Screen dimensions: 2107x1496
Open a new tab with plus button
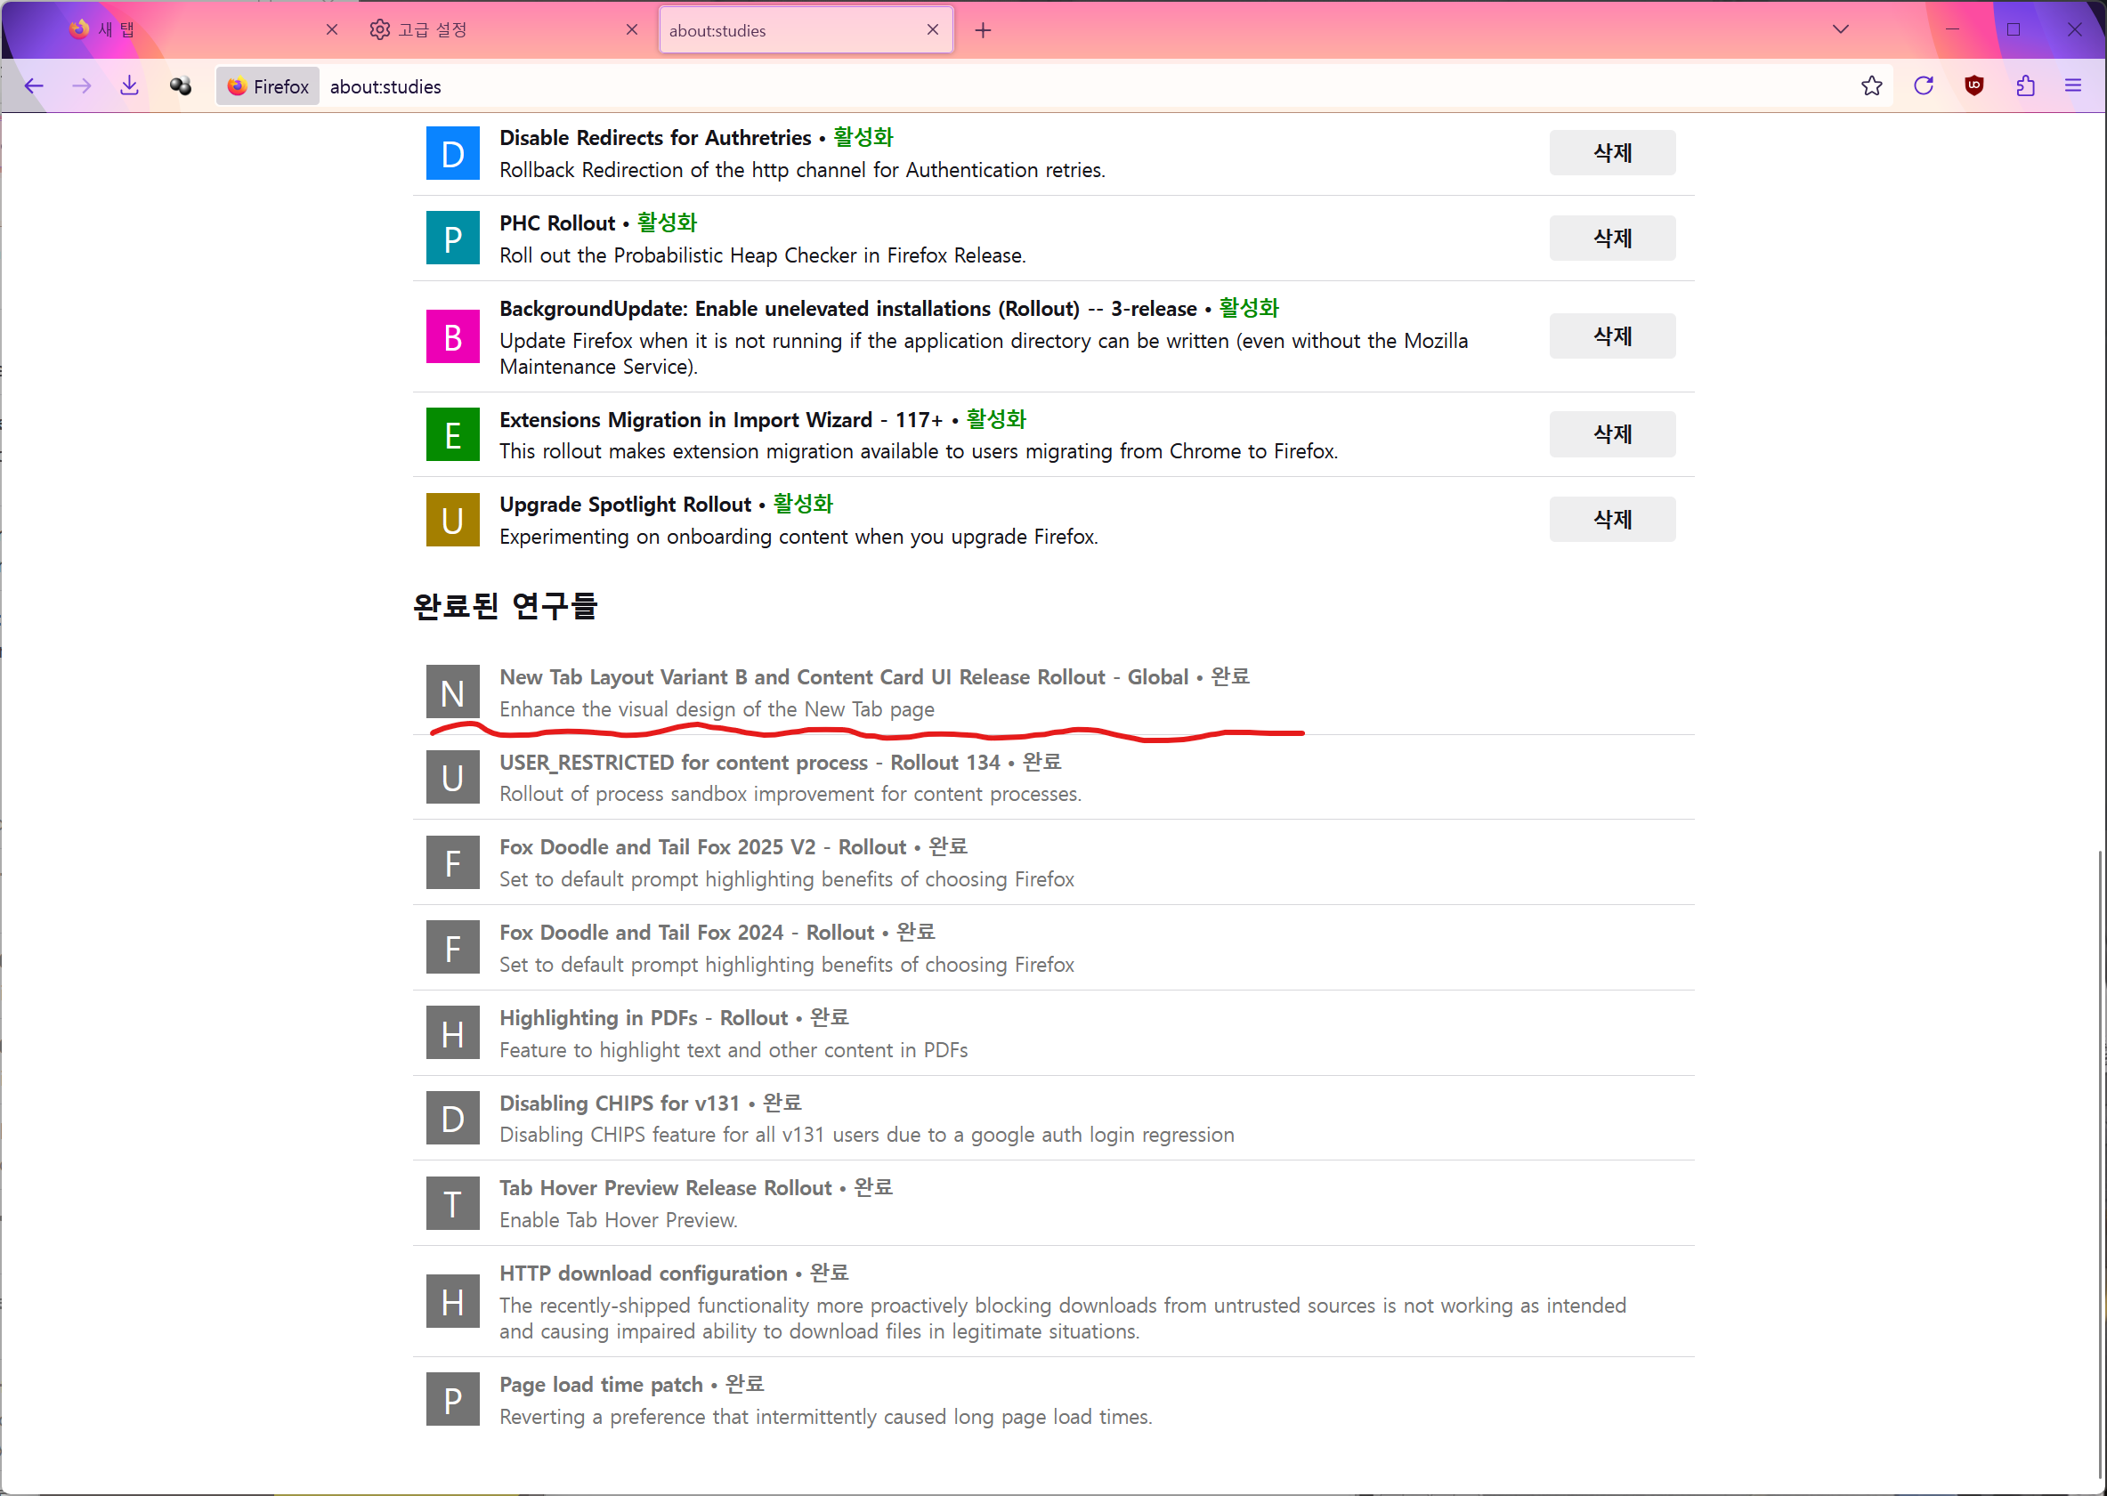(x=983, y=30)
